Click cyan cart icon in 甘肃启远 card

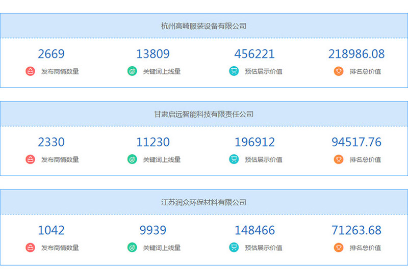234,159
